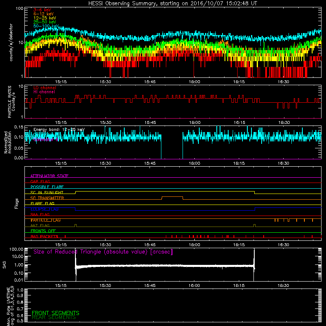Click the 0.15 modulation axis value

pos(19,127)
